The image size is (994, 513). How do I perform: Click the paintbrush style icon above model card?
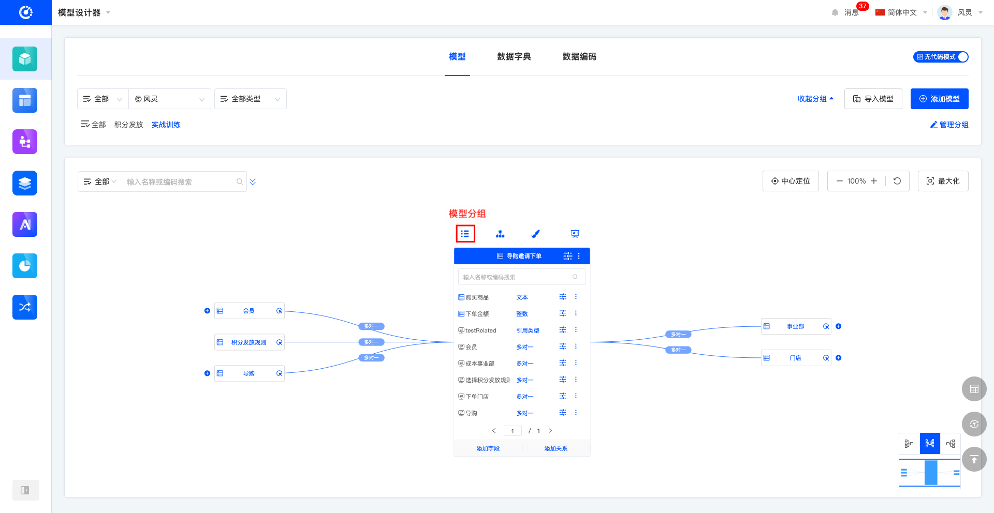pyautogui.click(x=536, y=234)
